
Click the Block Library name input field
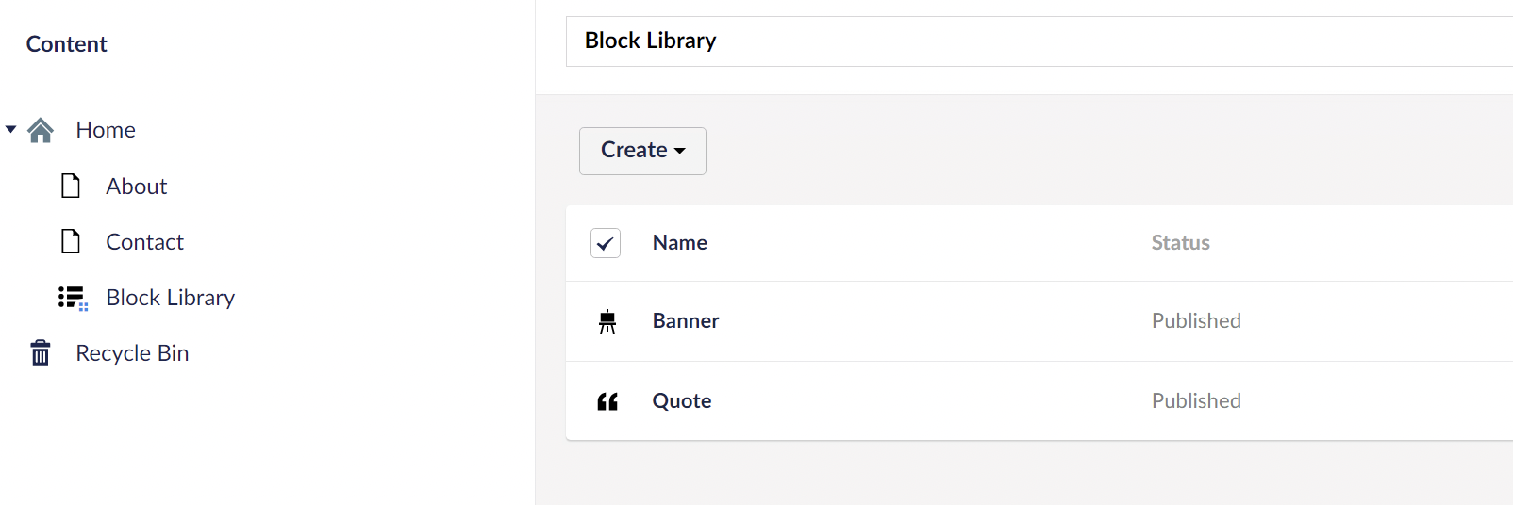click(1039, 41)
